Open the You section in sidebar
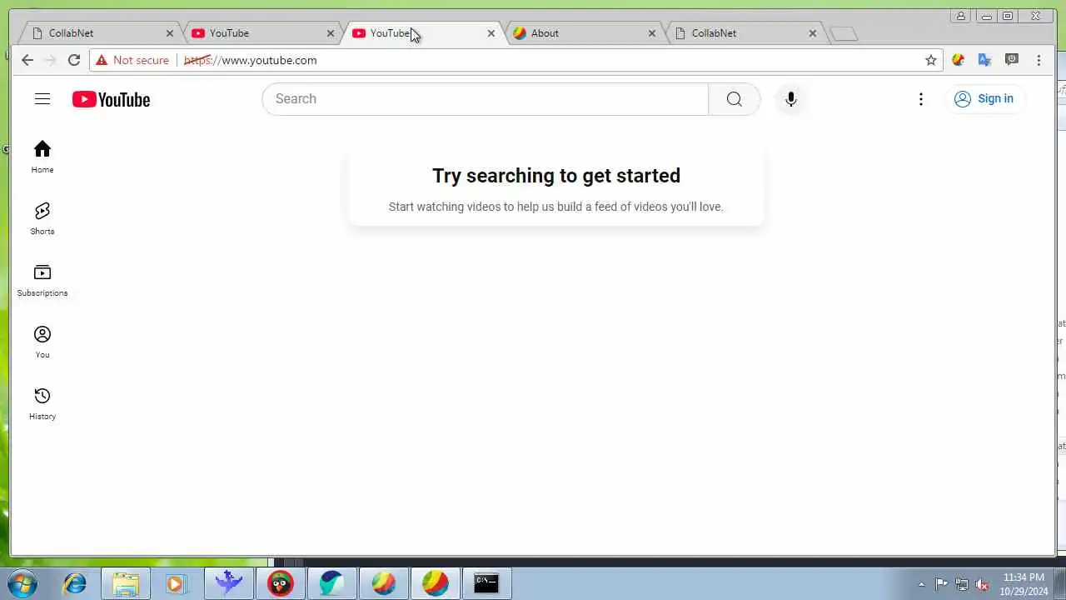This screenshot has width=1066, height=600. (x=42, y=342)
